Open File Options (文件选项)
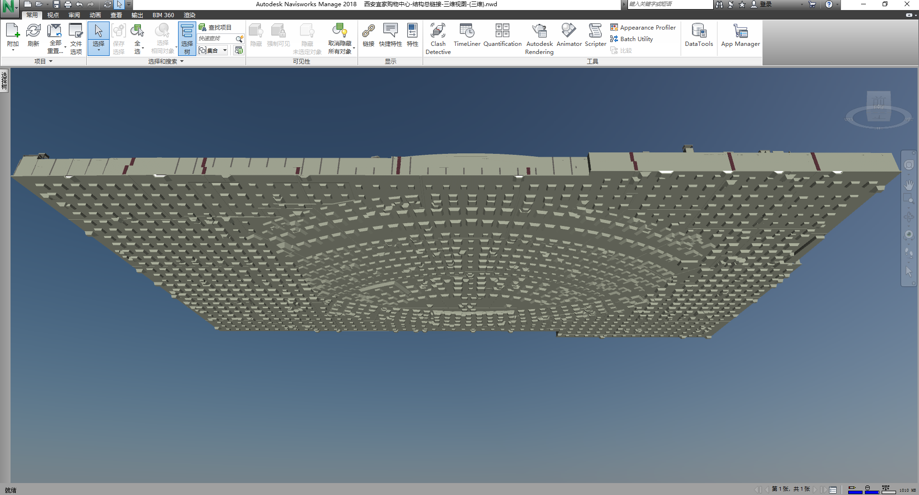 [76, 38]
